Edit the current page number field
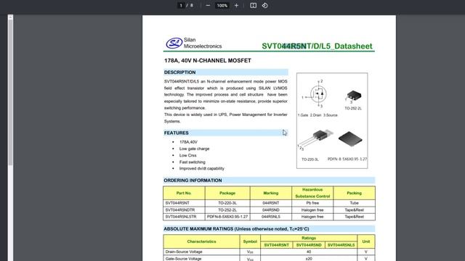465x261 pixels. 181,5
